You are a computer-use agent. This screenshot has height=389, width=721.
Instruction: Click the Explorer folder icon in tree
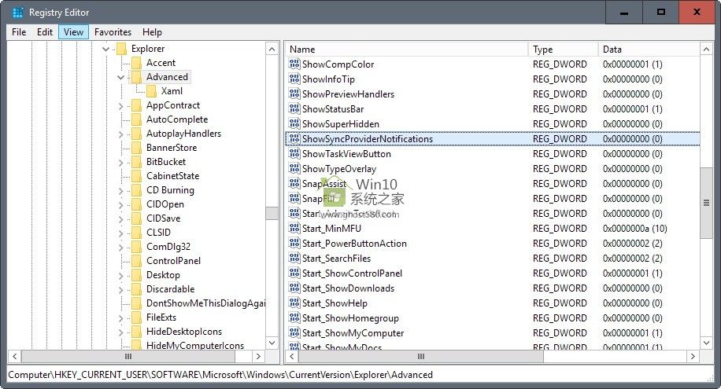121,49
